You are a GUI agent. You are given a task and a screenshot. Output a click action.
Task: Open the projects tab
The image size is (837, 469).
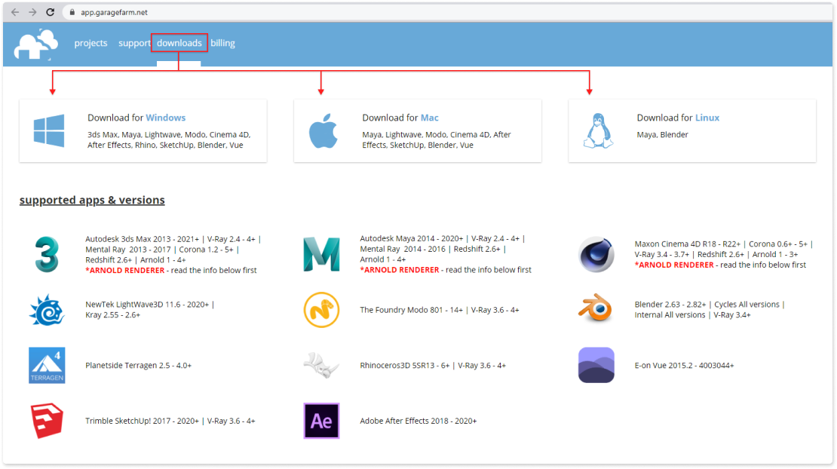coord(90,43)
